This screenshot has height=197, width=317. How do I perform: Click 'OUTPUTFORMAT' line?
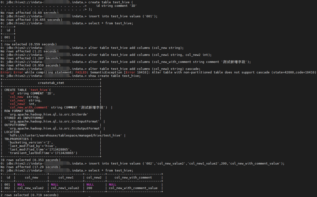(x=16, y=125)
